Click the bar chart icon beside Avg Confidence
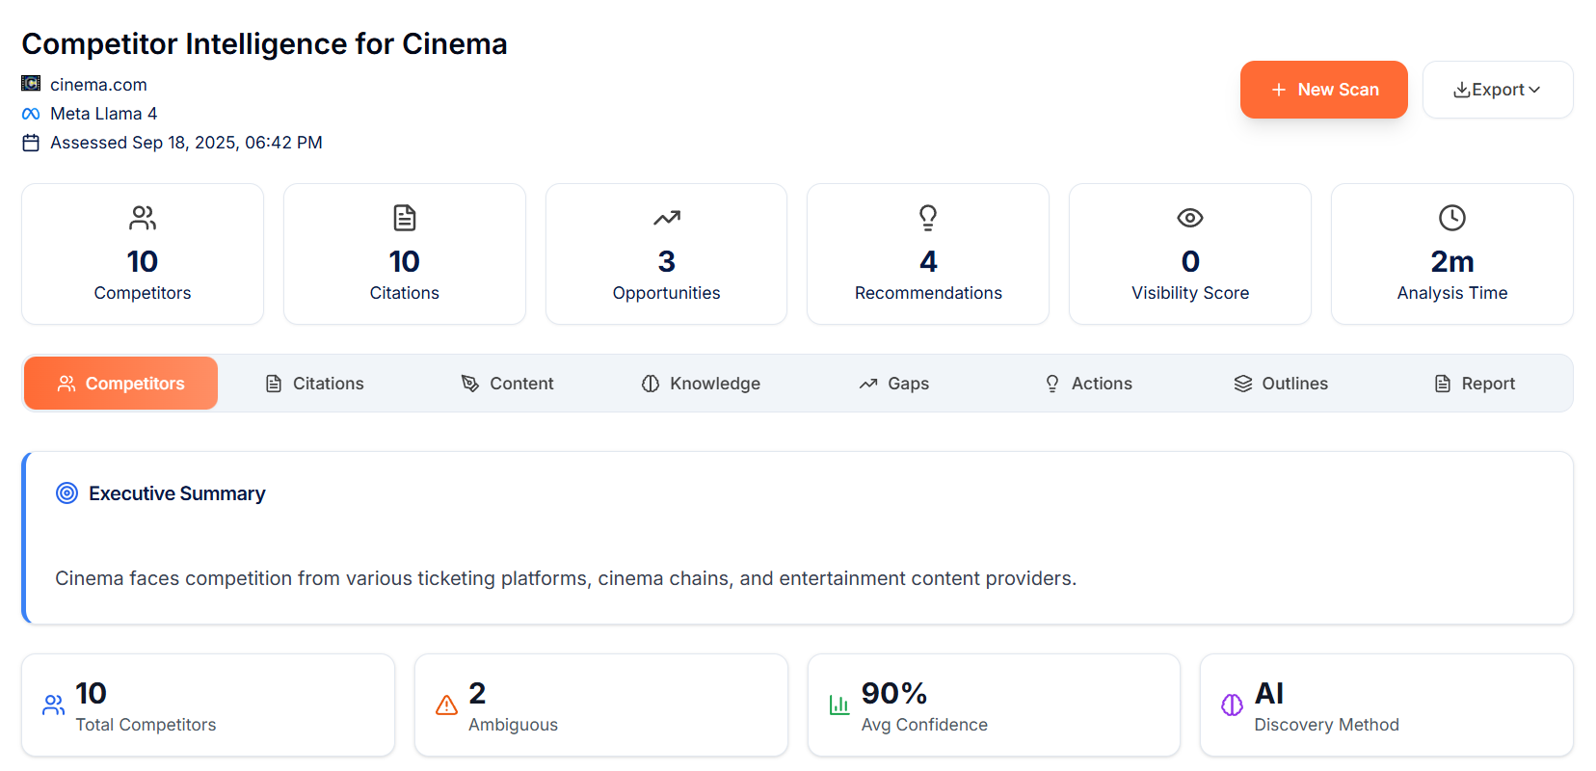 [x=839, y=705]
